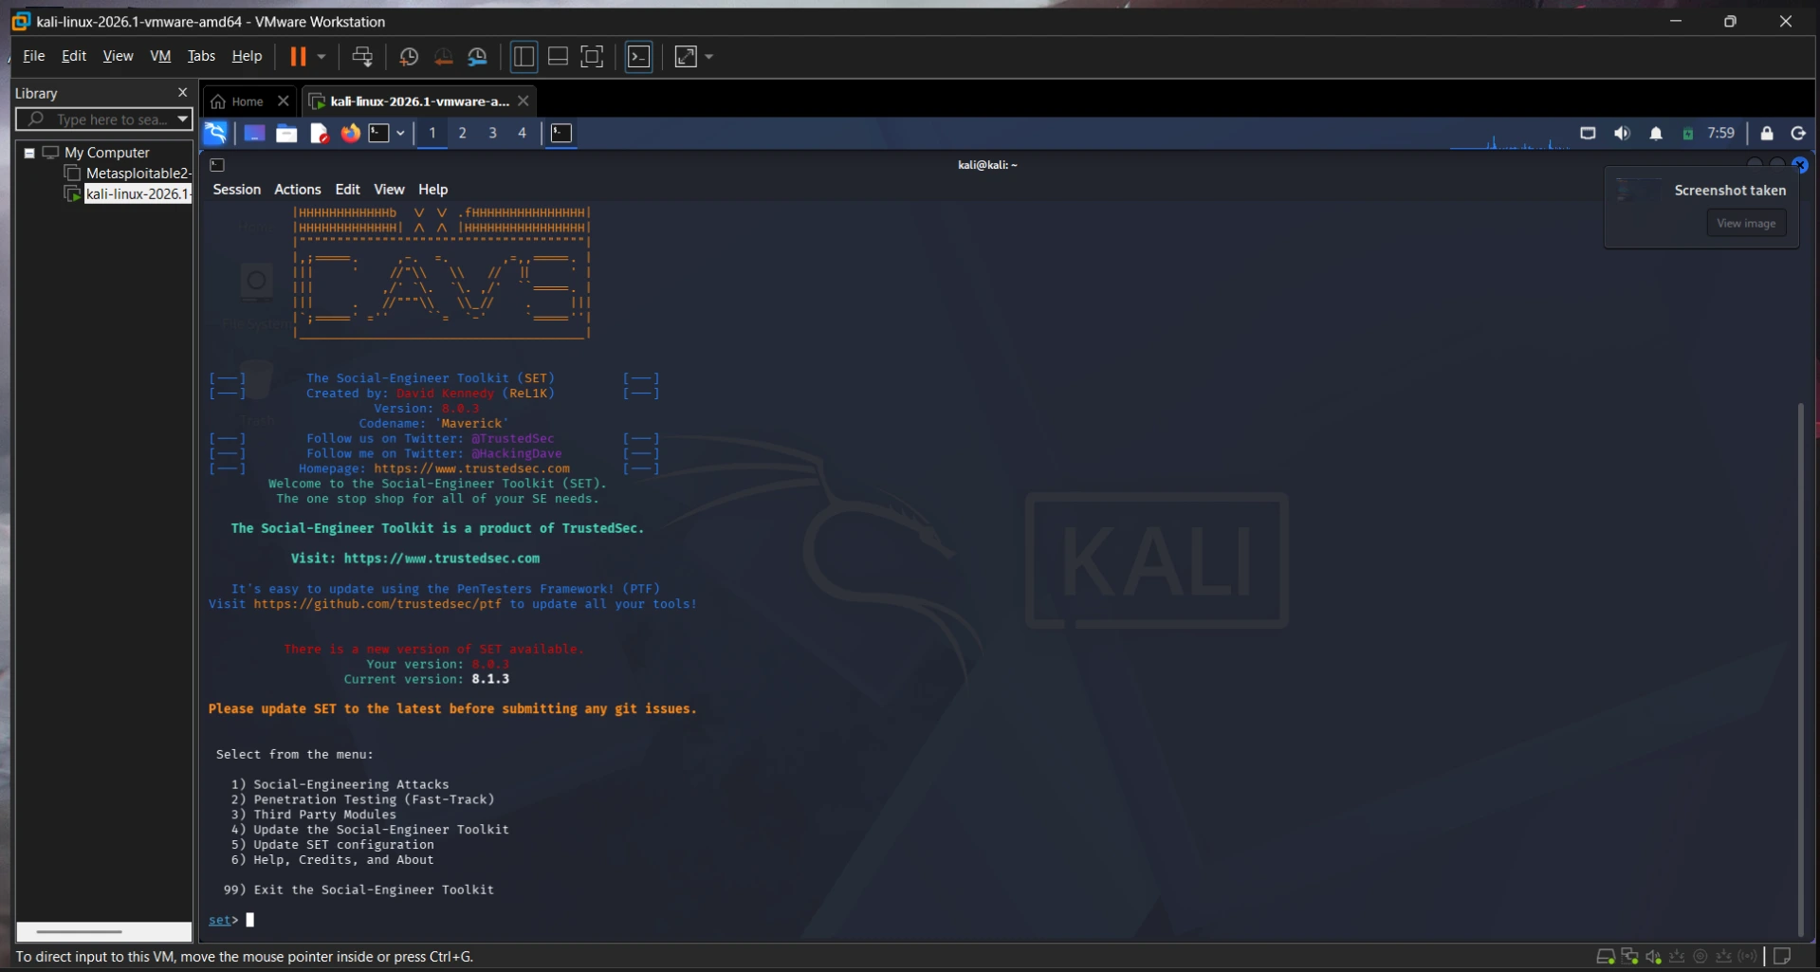Viewport: 1820px width, 972px height.
Task: Open the Tabs menu
Action: (x=201, y=56)
